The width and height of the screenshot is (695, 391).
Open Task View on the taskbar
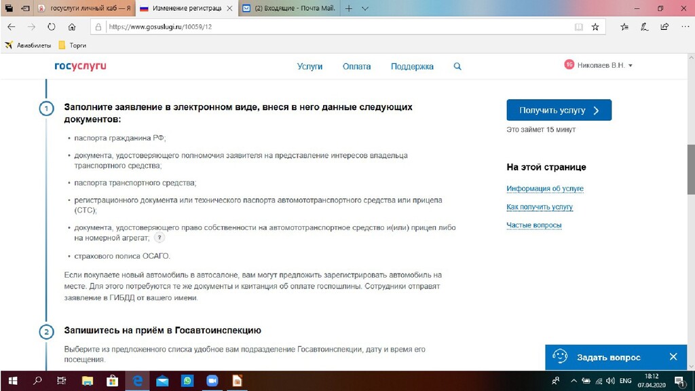[62, 381]
